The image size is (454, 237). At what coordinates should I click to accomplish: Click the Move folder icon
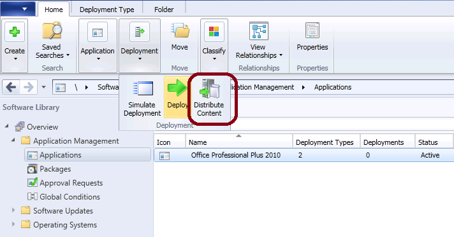[x=180, y=30]
